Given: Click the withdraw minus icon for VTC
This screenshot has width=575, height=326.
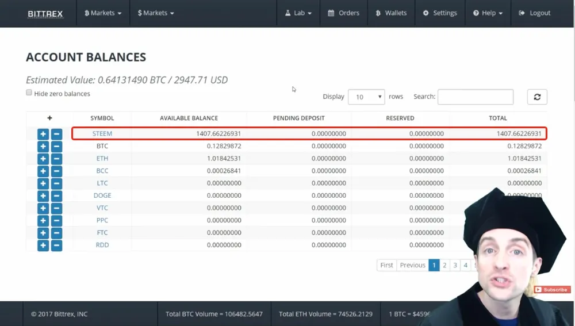Looking at the screenshot, I should [x=56, y=208].
